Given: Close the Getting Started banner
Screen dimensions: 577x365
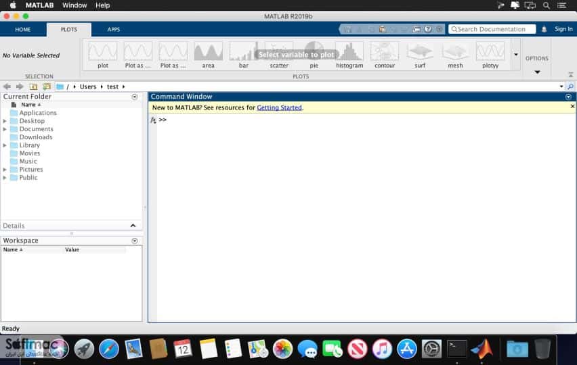Looking at the screenshot, I should [572, 107].
